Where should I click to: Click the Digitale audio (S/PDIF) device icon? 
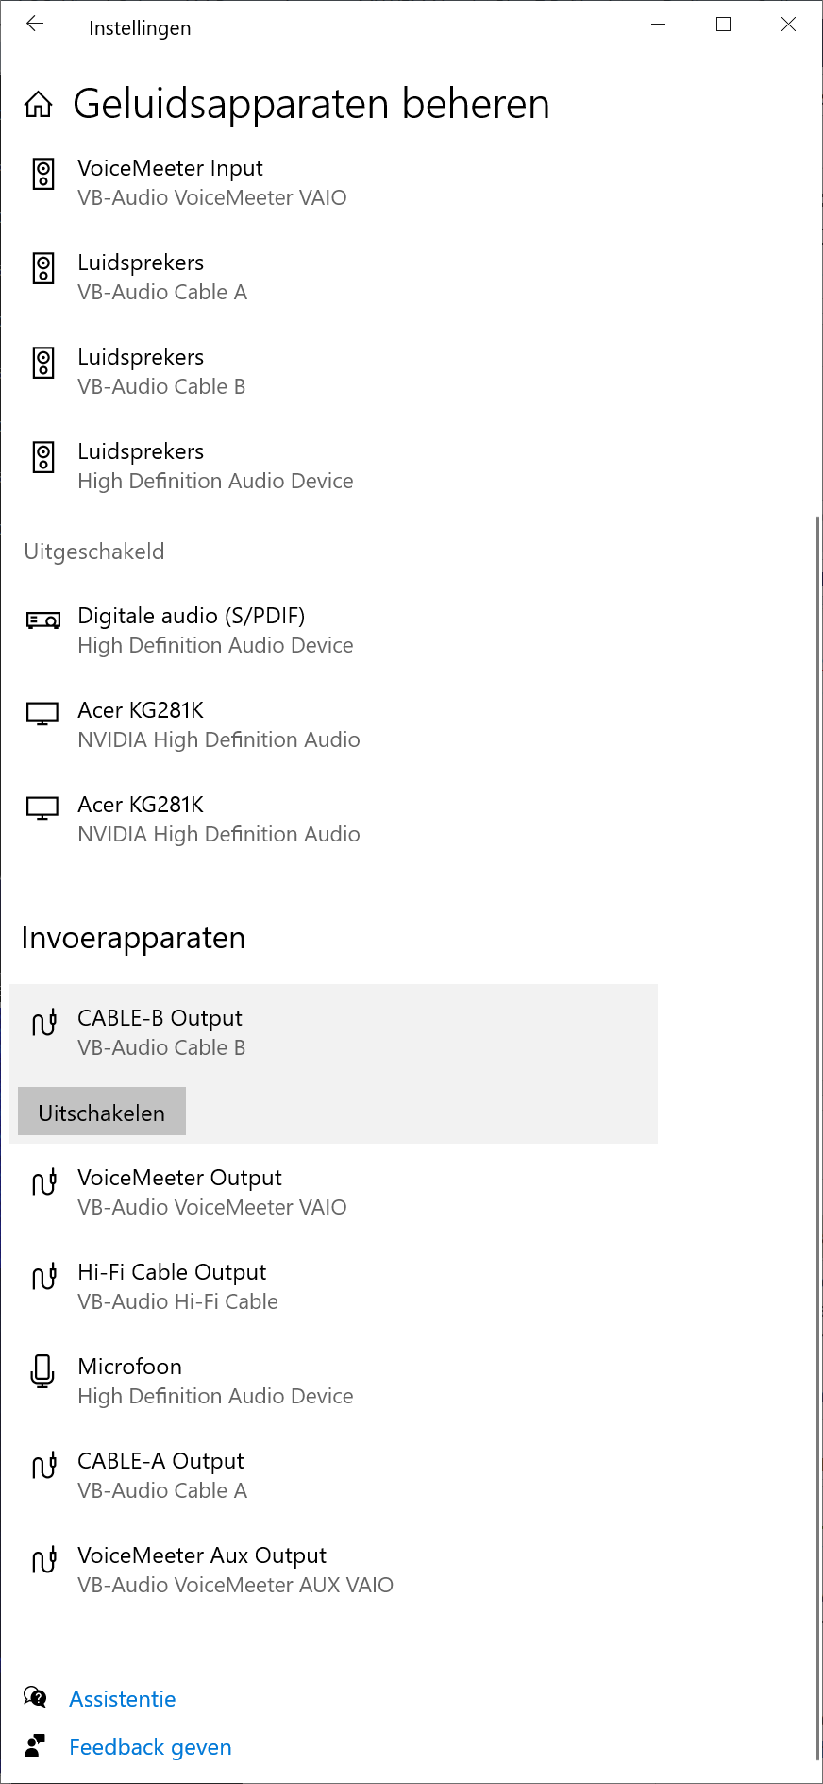43,620
